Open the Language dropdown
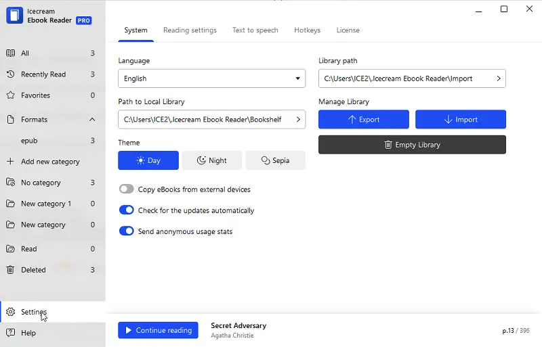The image size is (542, 347). pos(211,78)
